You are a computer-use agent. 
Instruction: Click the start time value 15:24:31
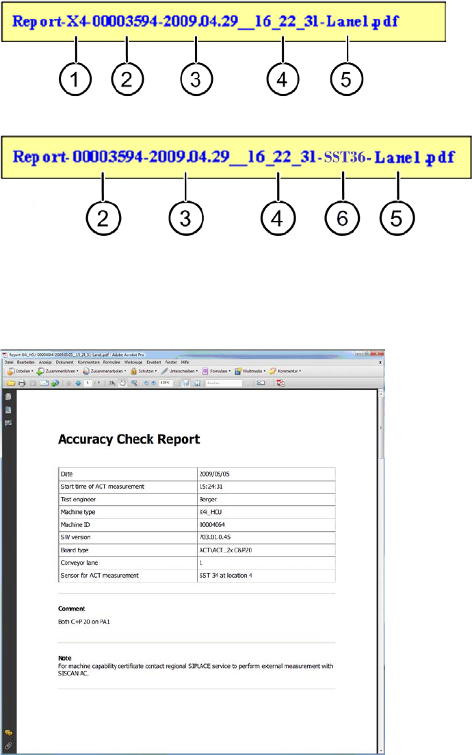[211, 486]
